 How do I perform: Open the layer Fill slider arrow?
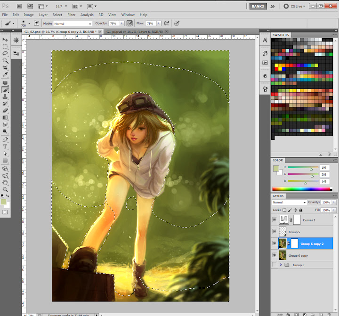coord(334,210)
